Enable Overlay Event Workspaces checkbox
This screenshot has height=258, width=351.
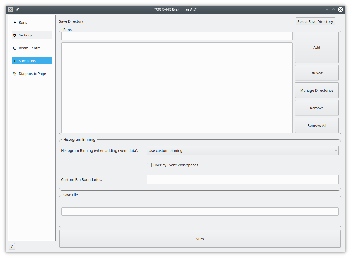coord(149,165)
